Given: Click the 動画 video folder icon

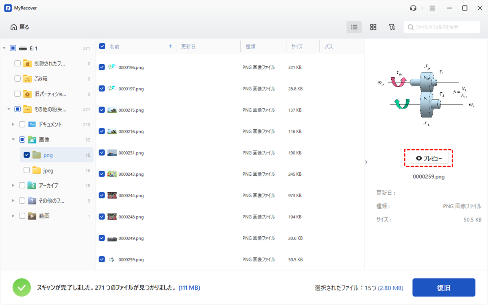Looking at the screenshot, I should [32, 216].
